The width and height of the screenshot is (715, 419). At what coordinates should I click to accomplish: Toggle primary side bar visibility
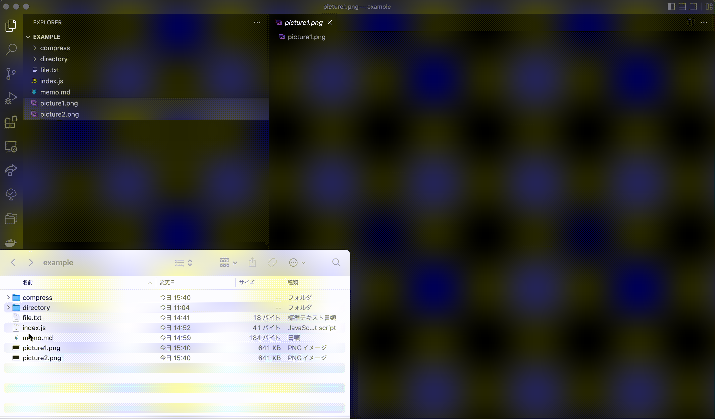point(671,7)
